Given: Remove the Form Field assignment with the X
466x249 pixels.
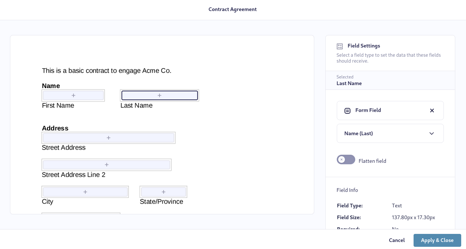Looking at the screenshot, I should [x=432, y=111].
